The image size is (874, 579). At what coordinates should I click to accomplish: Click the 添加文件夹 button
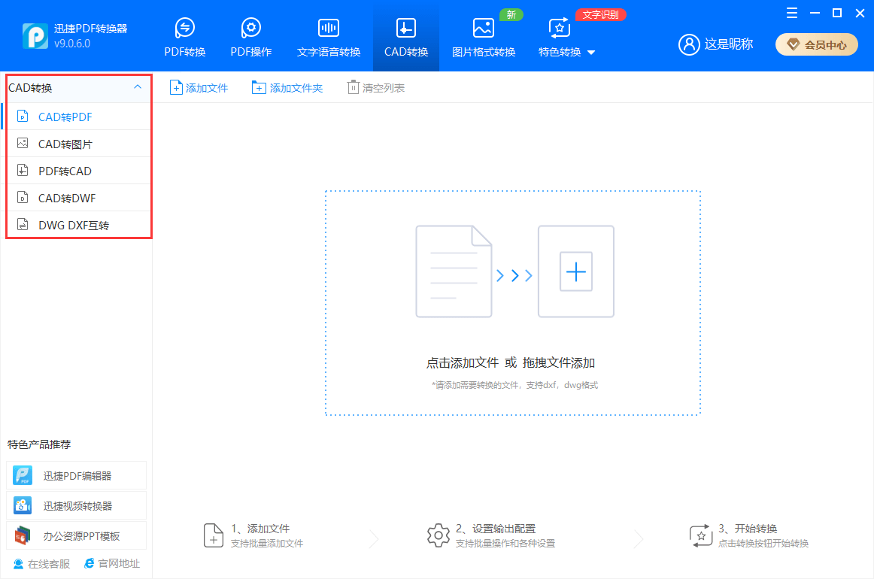[287, 88]
